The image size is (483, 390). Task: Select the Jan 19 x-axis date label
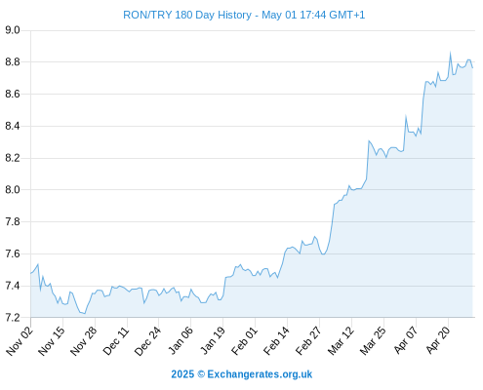pyautogui.click(x=212, y=340)
